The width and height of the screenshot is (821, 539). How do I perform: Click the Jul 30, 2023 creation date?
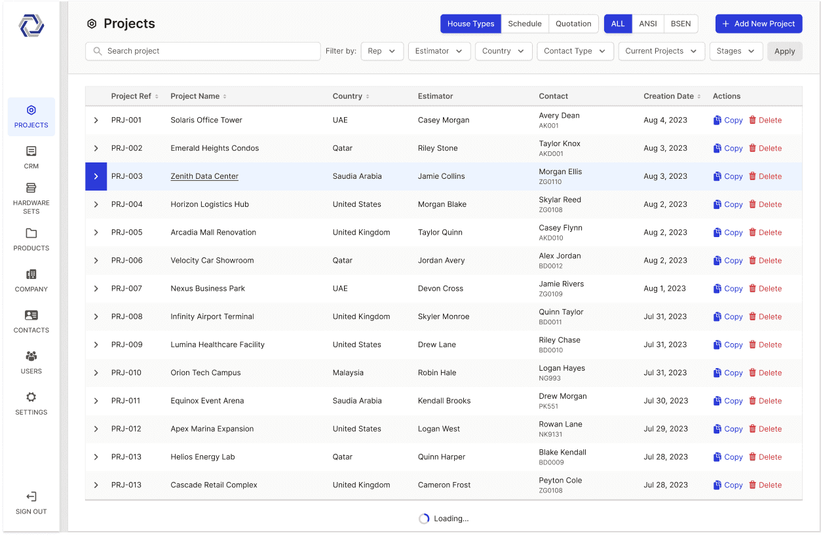coord(666,401)
